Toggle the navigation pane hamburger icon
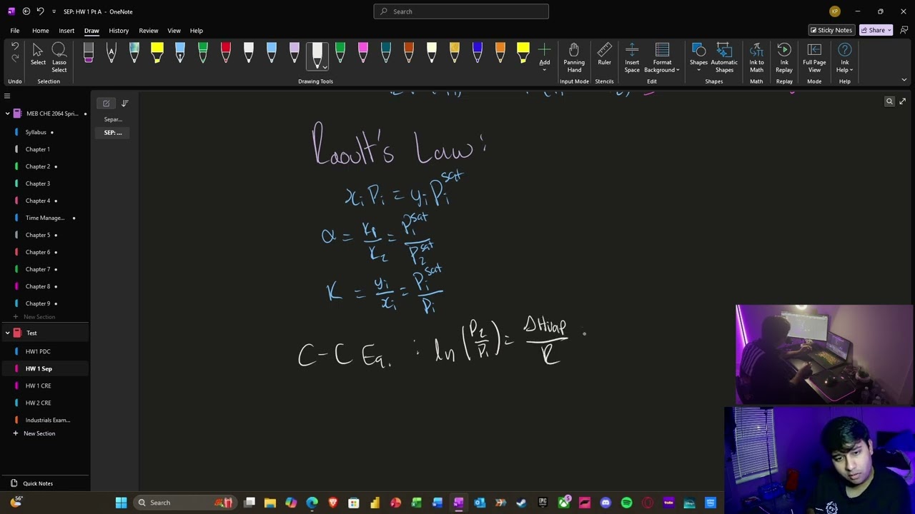Viewport: 915px width, 514px height. [x=7, y=96]
